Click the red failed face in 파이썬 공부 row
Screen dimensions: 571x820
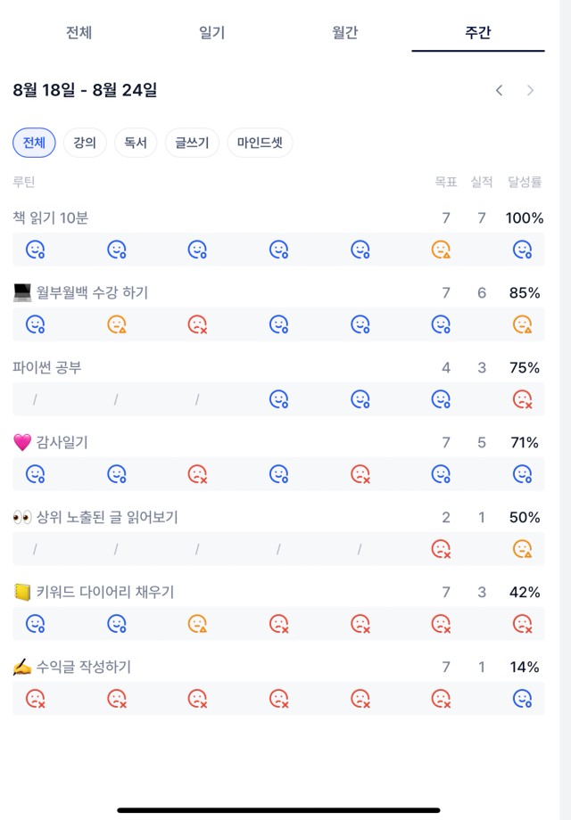(522, 399)
